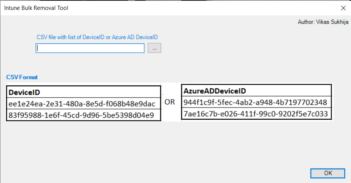Click 'Azure AD DeviceID' in the blue label
The height and width of the screenshot is (183, 351).
click(x=135, y=37)
